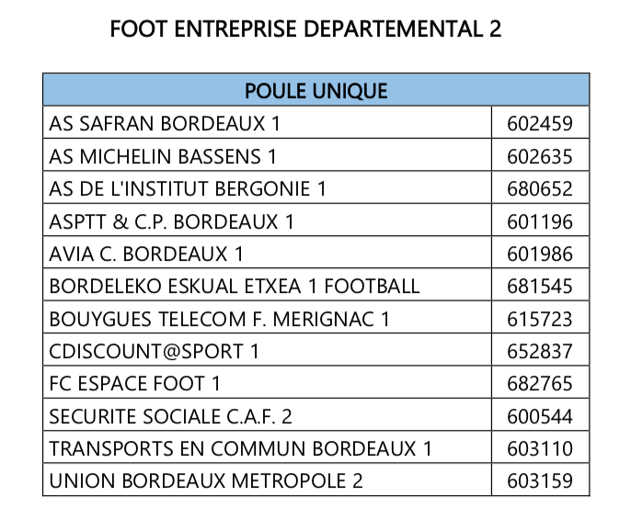Click UNION BORDEAUX METROPOLE 2 cell

click(267, 480)
